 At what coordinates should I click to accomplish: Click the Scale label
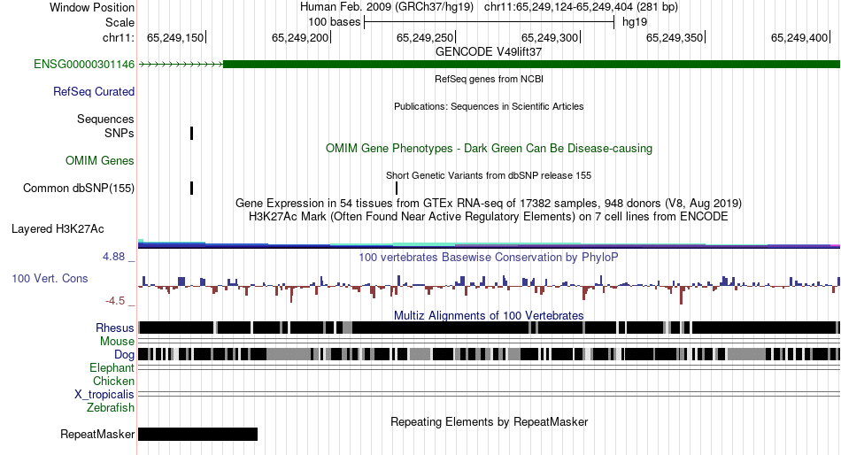click(120, 22)
